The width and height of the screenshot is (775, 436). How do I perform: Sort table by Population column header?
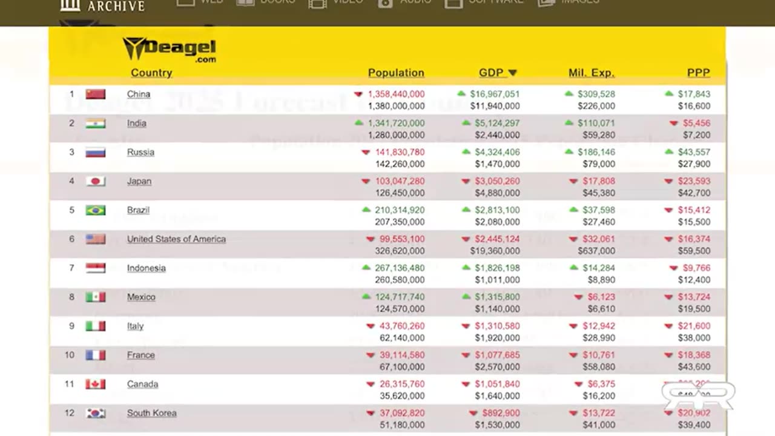(x=396, y=73)
